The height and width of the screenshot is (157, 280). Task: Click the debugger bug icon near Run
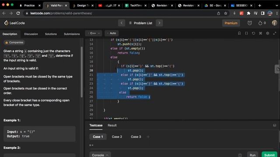point(240,155)
